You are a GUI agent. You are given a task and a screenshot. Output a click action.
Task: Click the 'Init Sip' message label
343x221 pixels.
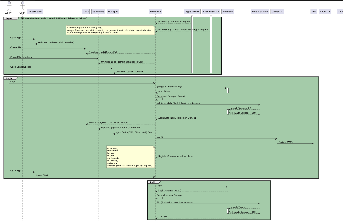[160, 137]
